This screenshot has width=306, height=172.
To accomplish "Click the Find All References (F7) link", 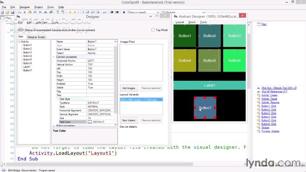I will 274,92.
